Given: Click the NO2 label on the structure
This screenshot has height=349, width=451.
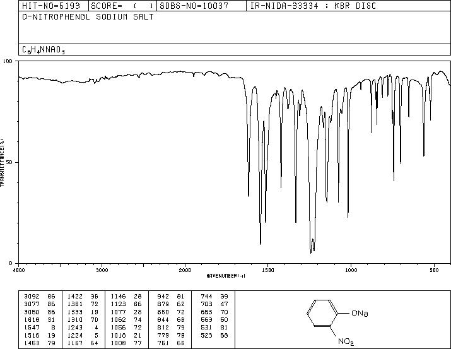Looking at the screenshot, I should (x=346, y=341).
